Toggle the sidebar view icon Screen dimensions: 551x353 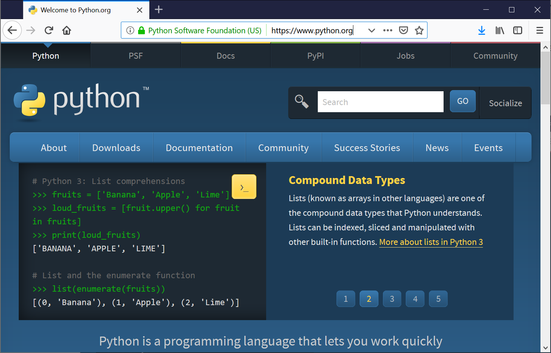[518, 30]
